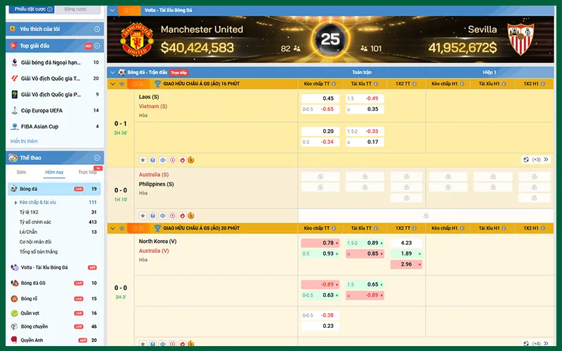This screenshot has width=562, height=351.
Task: Select over 1.5 odds -0.49 for Laos match
Action: [365, 98]
